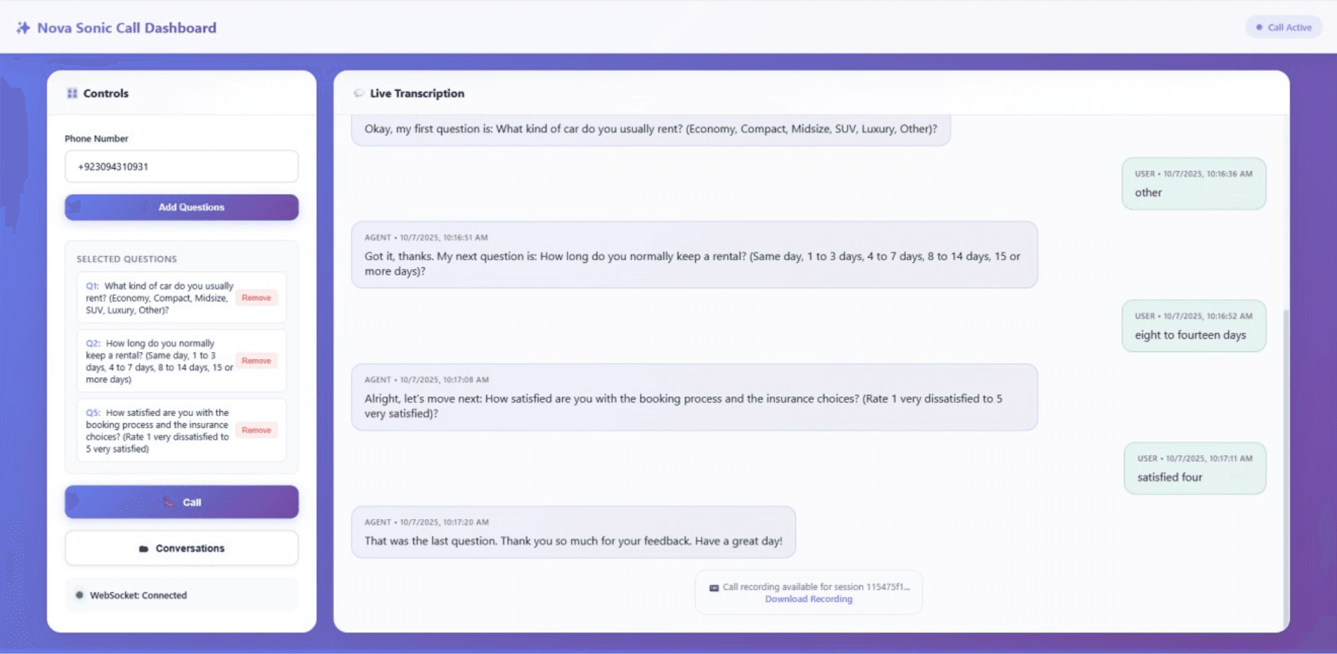Click the speech bubble icon next to Live Transcription
1337x654 pixels.
(359, 93)
